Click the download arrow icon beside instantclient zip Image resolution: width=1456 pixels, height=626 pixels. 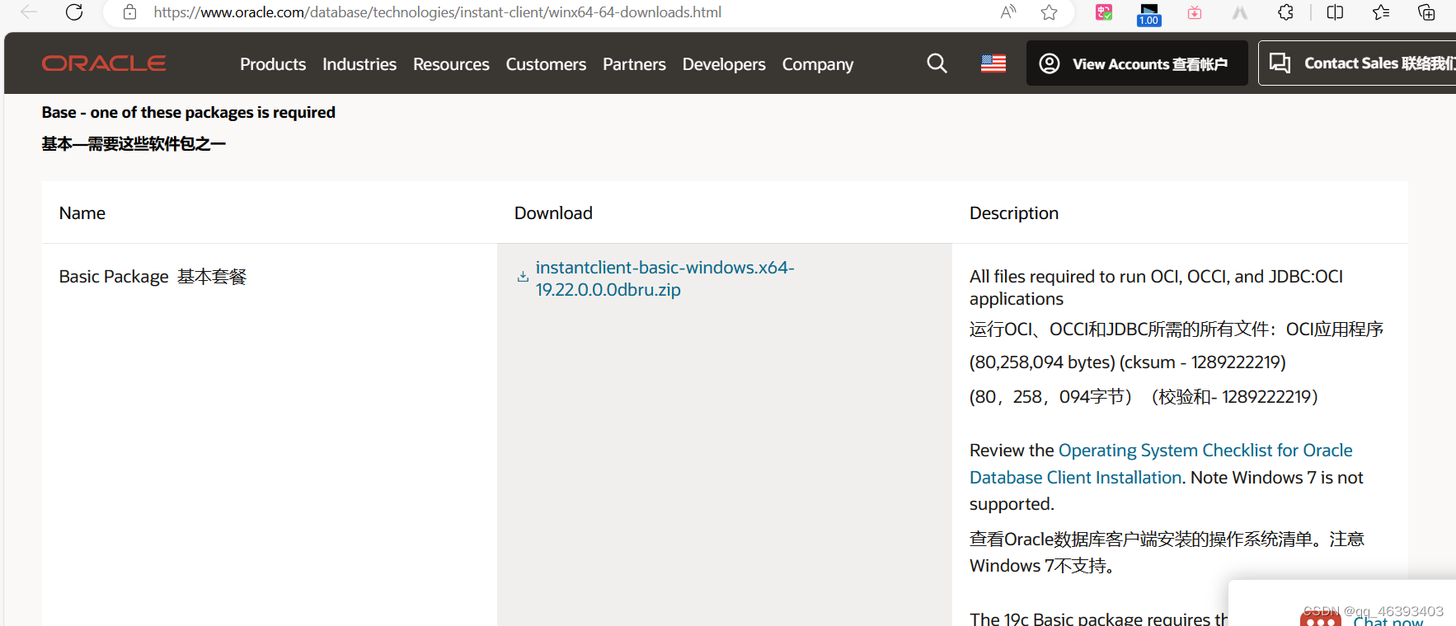pos(523,278)
